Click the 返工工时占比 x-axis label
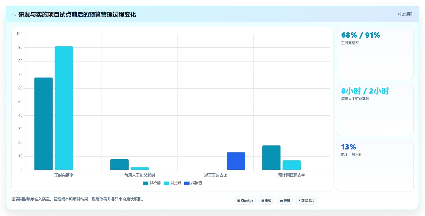 (x=216, y=175)
